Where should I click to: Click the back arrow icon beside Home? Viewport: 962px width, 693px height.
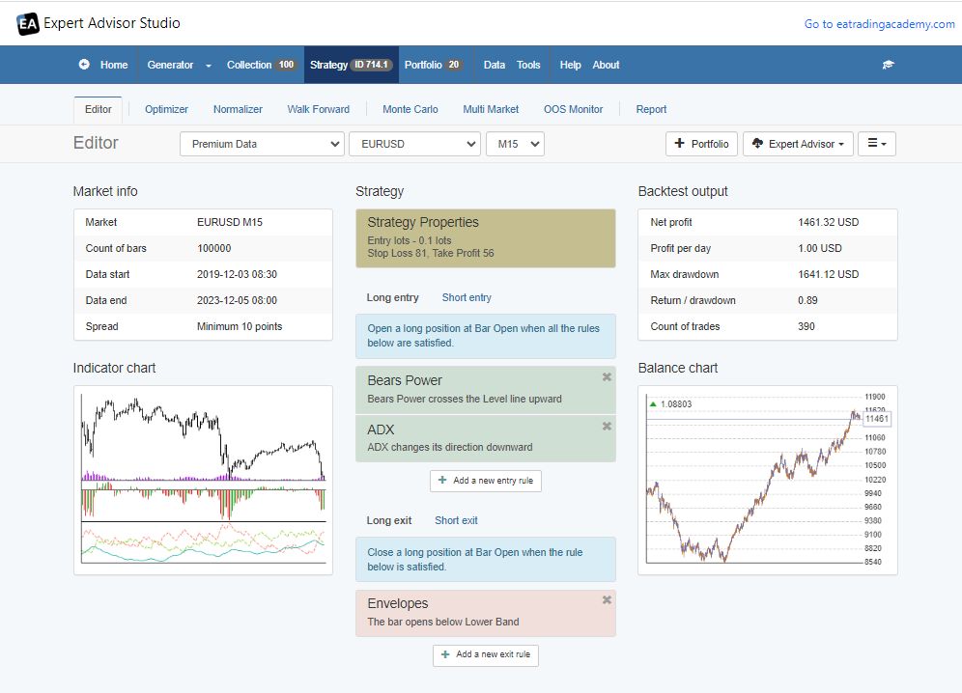(x=84, y=65)
